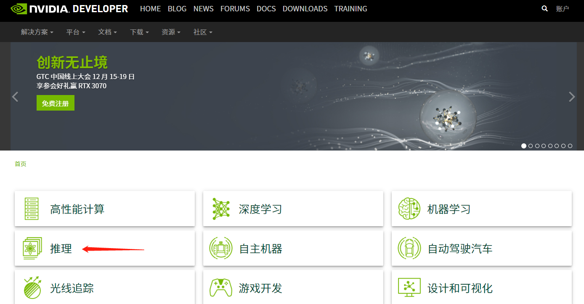Open the FORUMS menu item
The image size is (584, 304).
coord(235,8)
